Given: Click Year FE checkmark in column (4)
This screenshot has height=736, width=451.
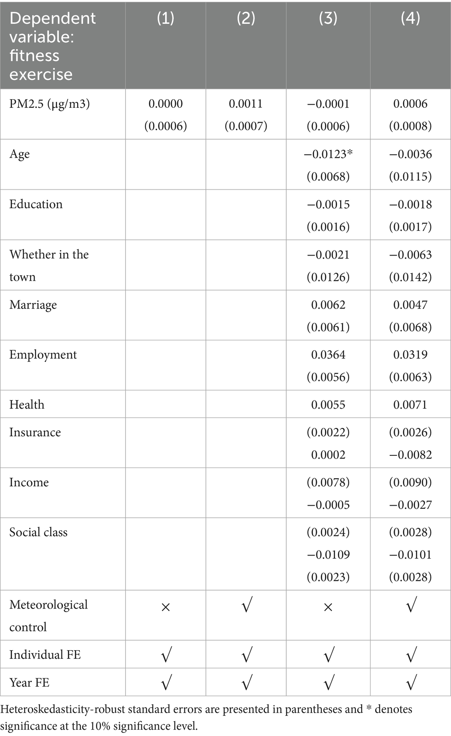Looking at the screenshot, I should [x=411, y=683].
